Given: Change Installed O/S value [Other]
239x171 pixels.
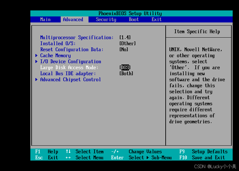Looking at the screenshot, I should click(127, 43).
